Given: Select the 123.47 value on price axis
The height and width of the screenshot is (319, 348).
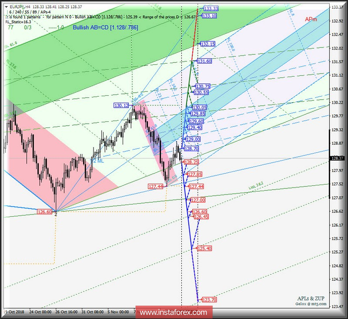Looking at the screenshot, I should click(x=337, y=306).
